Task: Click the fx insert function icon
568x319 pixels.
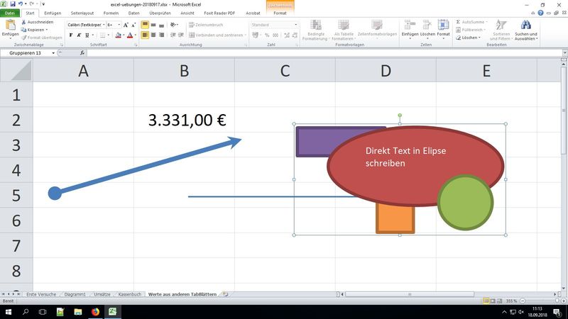Action: click(82, 52)
